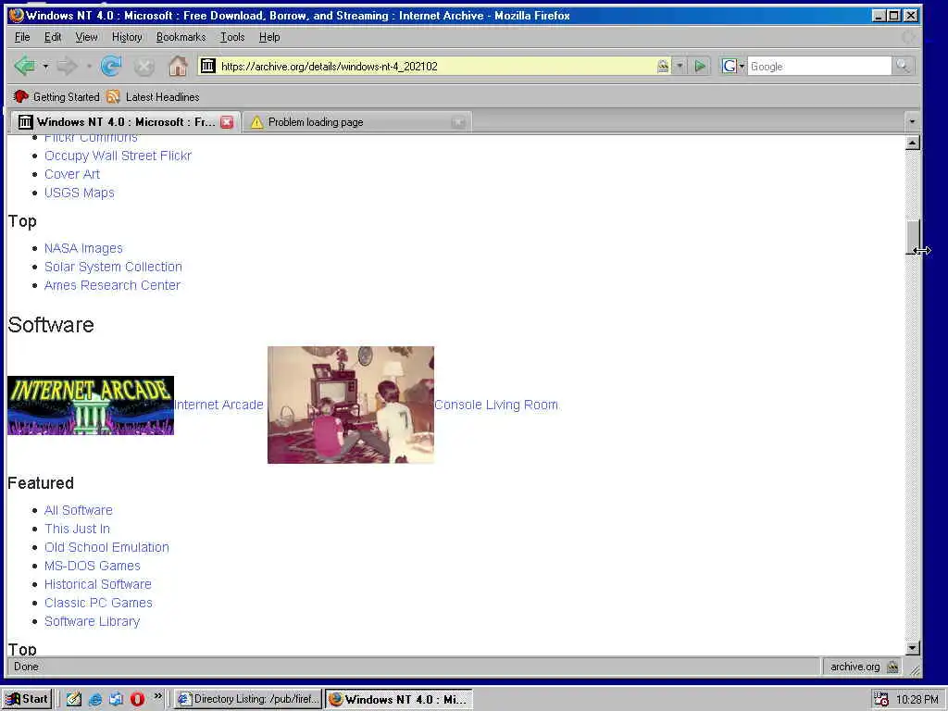Click the Internet Arcade banner image

(x=91, y=405)
